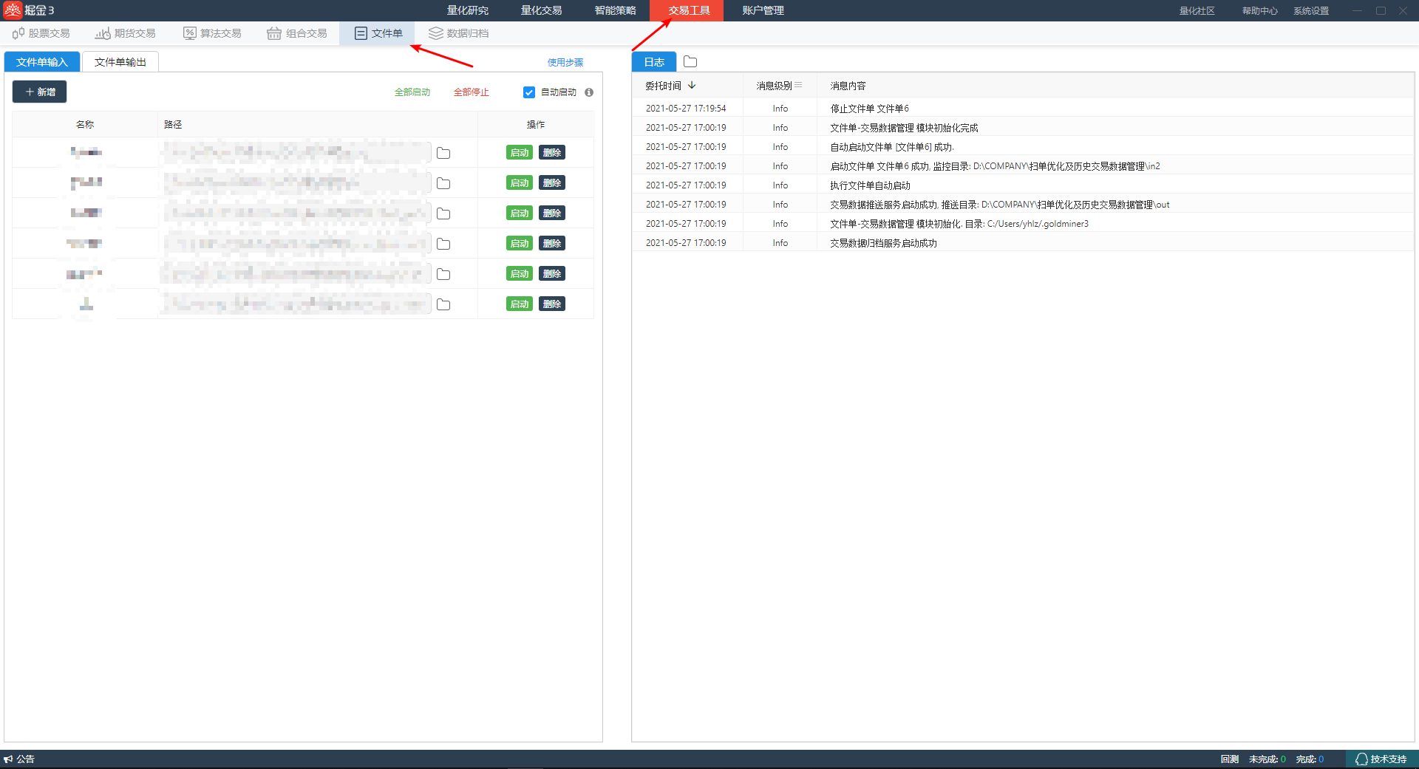Screen dimensions: 1419x769
Task: Click the third row path input field
Action: [296, 213]
